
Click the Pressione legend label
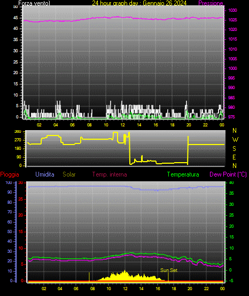[x=211, y=3]
